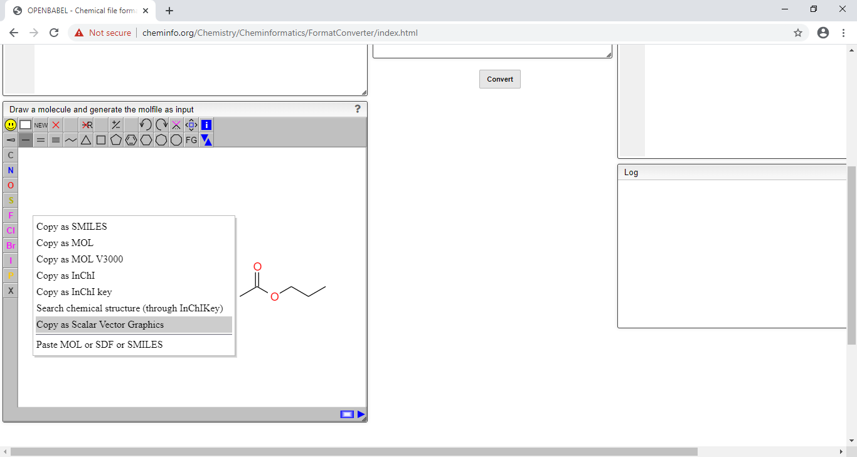The width and height of the screenshot is (857, 457).
Task: Click the Convert button
Action: pyautogui.click(x=500, y=79)
